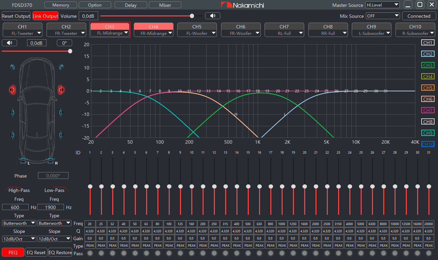The width and height of the screenshot is (438, 260).
Task: Click the High-Pass Freq field showing 600
Action: (15, 207)
